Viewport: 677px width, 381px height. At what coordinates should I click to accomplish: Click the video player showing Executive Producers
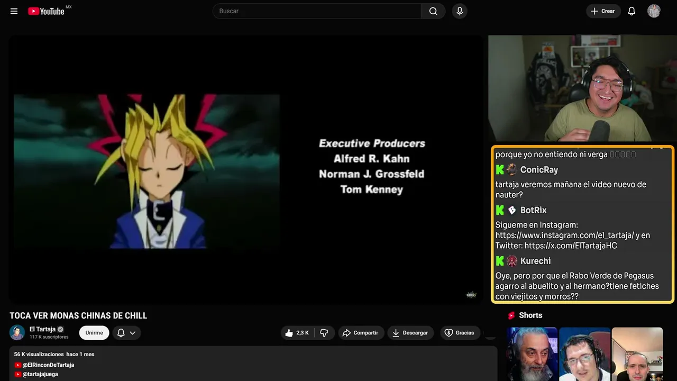pos(246,169)
